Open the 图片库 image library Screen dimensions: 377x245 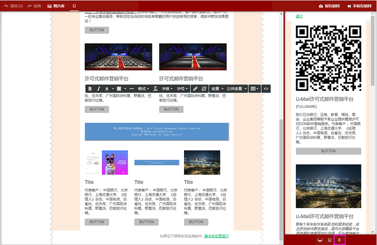(x=56, y=6)
